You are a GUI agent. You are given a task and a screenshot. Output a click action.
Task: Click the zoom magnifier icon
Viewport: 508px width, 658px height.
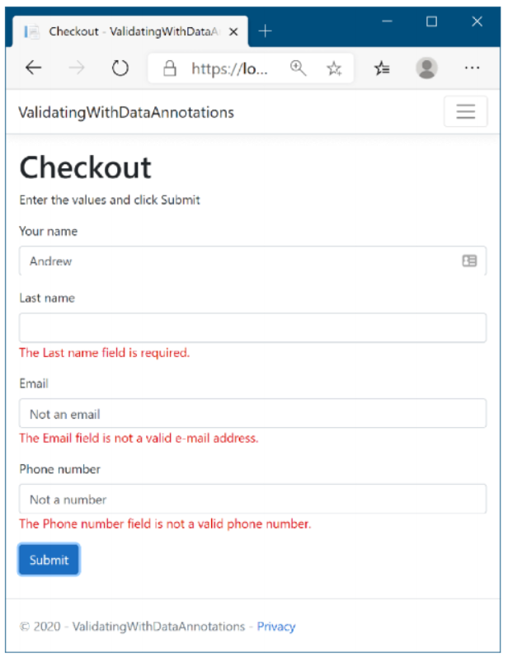[x=299, y=68]
